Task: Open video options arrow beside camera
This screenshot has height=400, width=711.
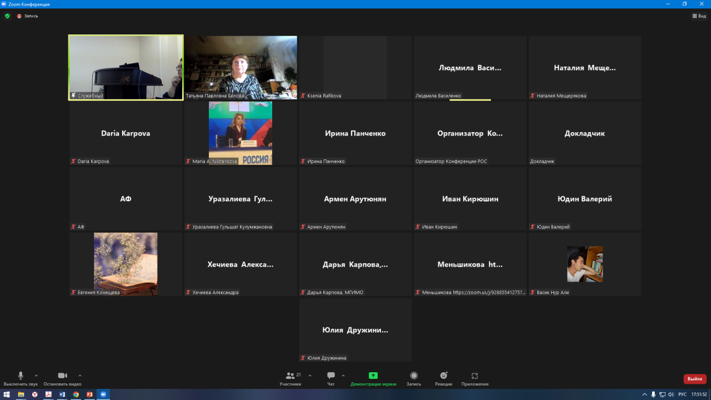Action: coord(80,376)
